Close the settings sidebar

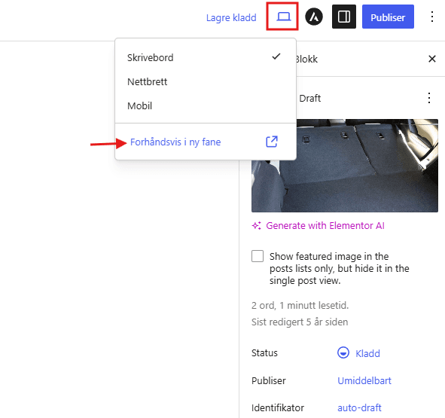click(x=431, y=59)
